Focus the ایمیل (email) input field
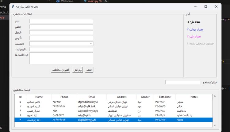Viewport: 230px width, 132px height. click(61, 33)
